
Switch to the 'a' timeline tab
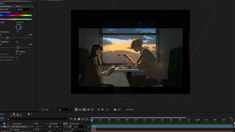[x=32, y=114]
